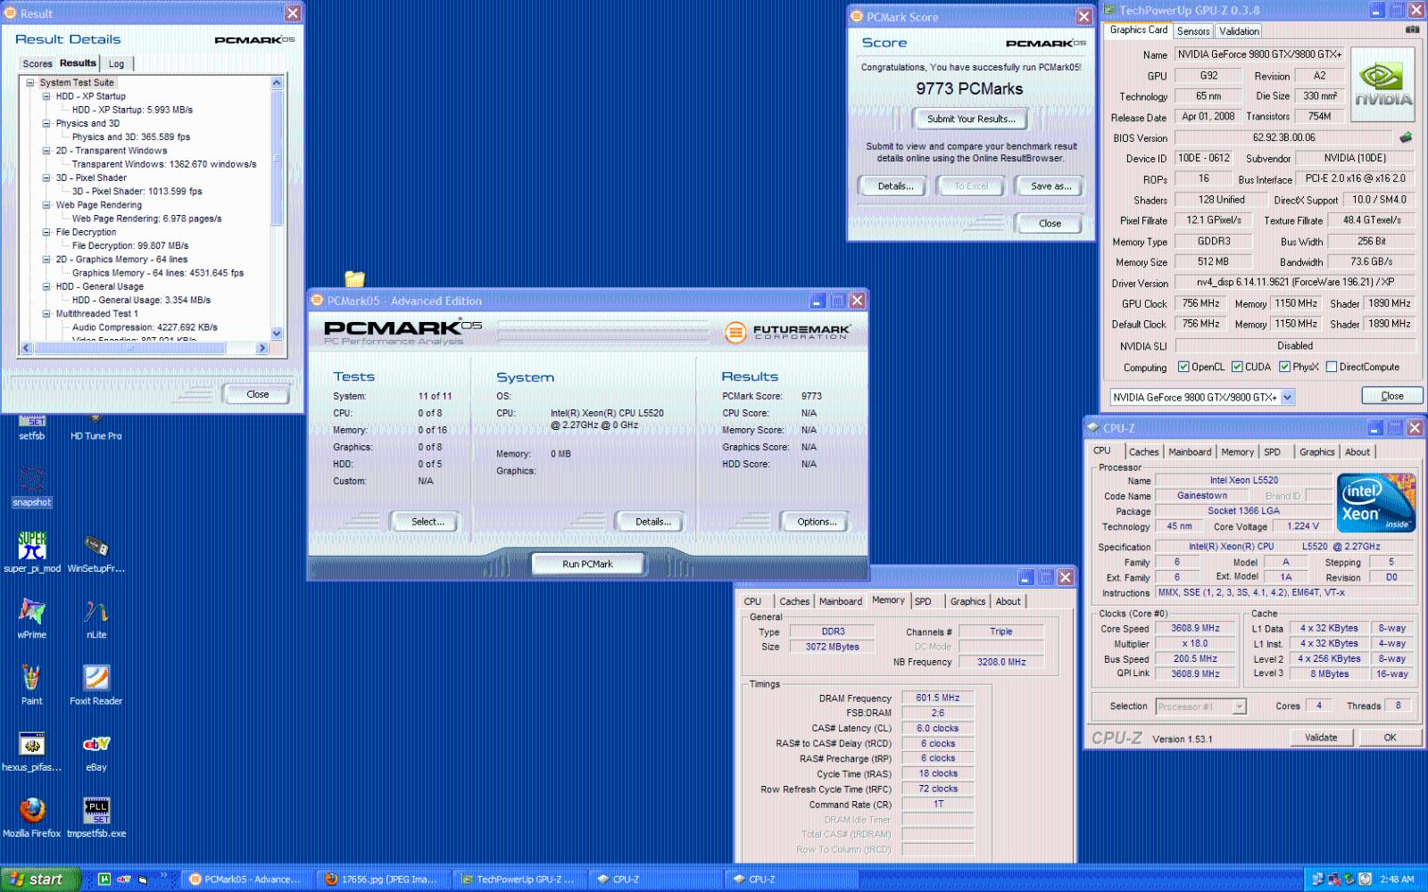Switch to TechPowerUp GPU-Z taskbar button
Image resolution: width=1428 pixels, height=892 pixels.
tap(521, 879)
